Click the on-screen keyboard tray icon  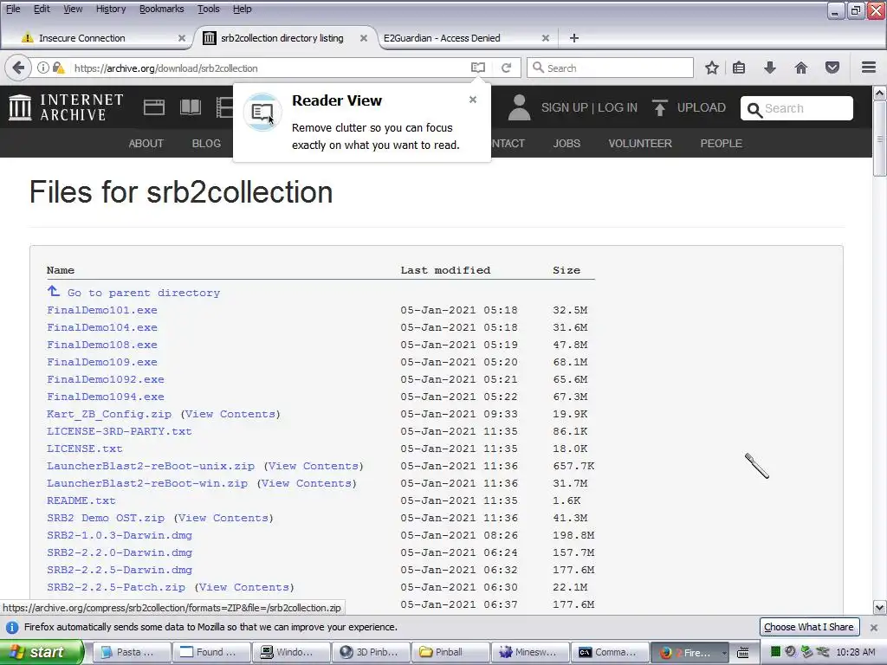(x=742, y=652)
